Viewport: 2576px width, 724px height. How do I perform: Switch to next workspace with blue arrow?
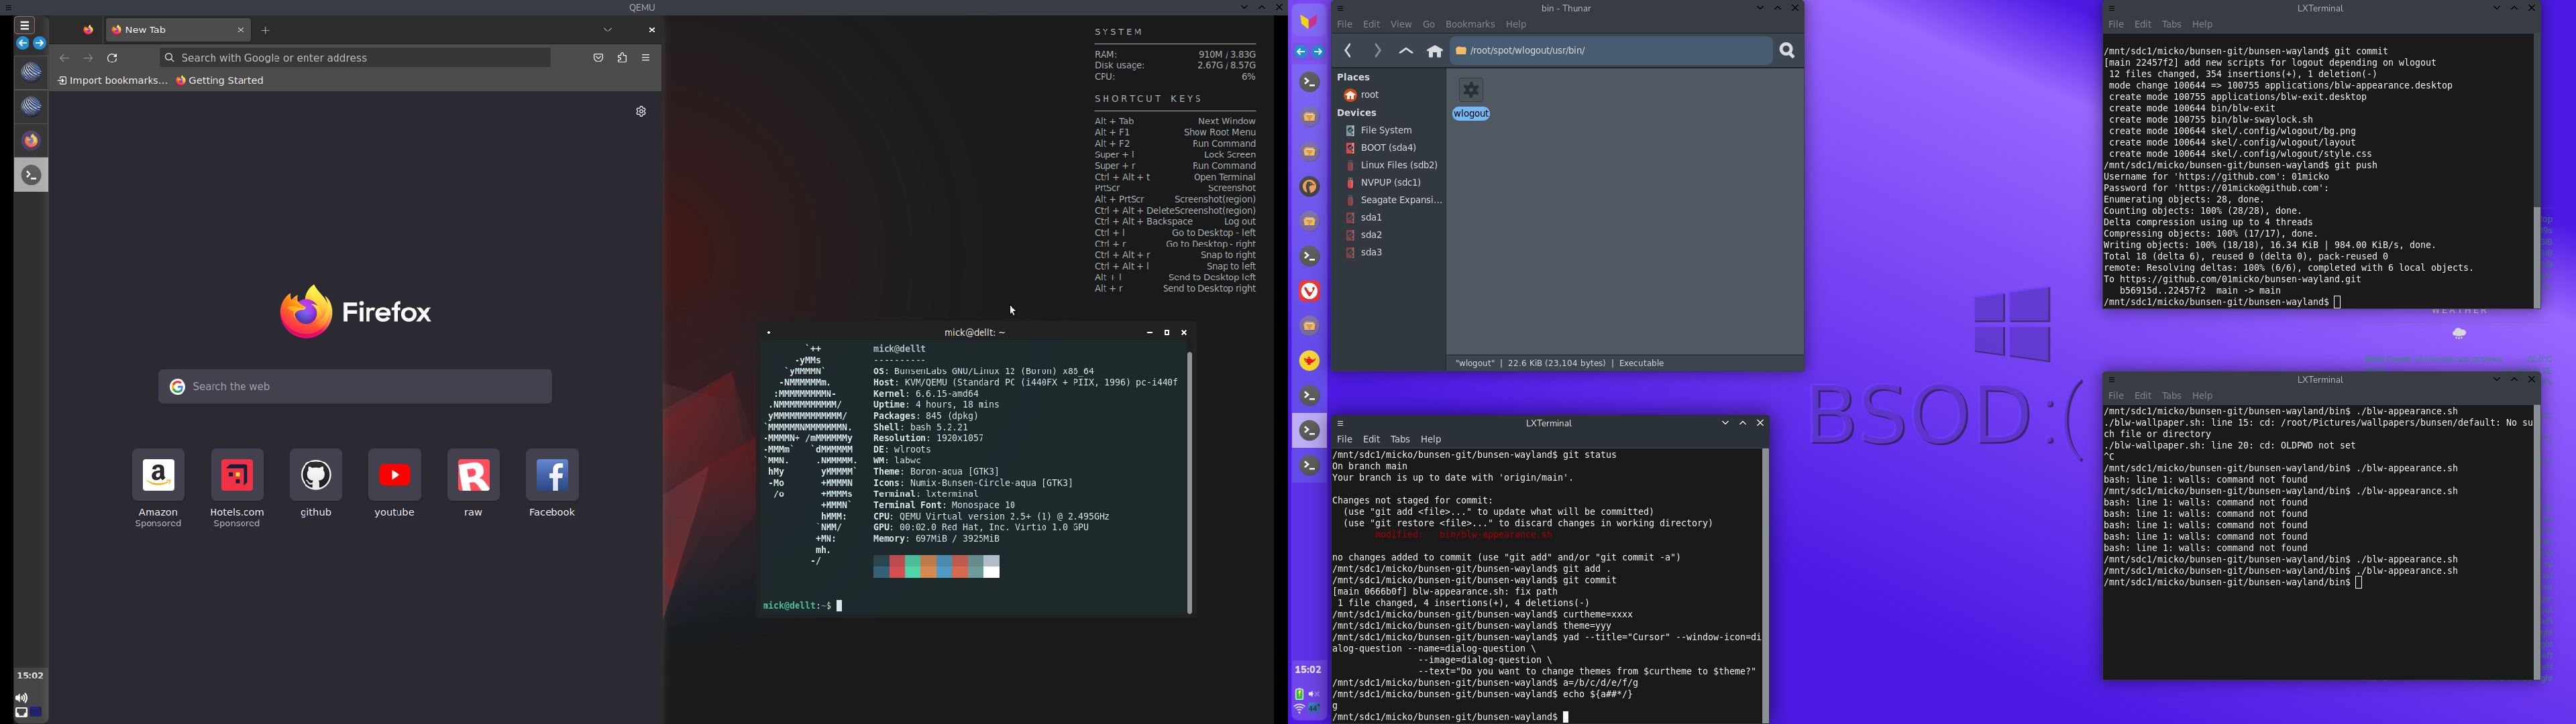(x=40, y=44)
